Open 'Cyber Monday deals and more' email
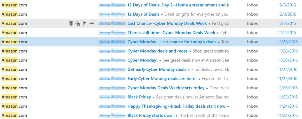The image size is (302, 119). point(157,51)
